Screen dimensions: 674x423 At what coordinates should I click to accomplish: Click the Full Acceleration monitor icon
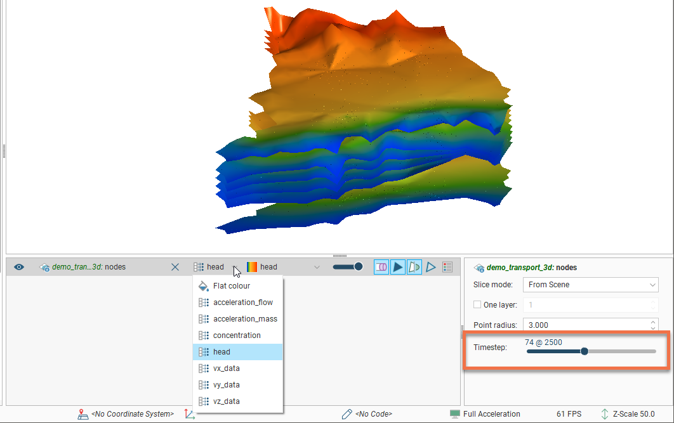[454, 414]
